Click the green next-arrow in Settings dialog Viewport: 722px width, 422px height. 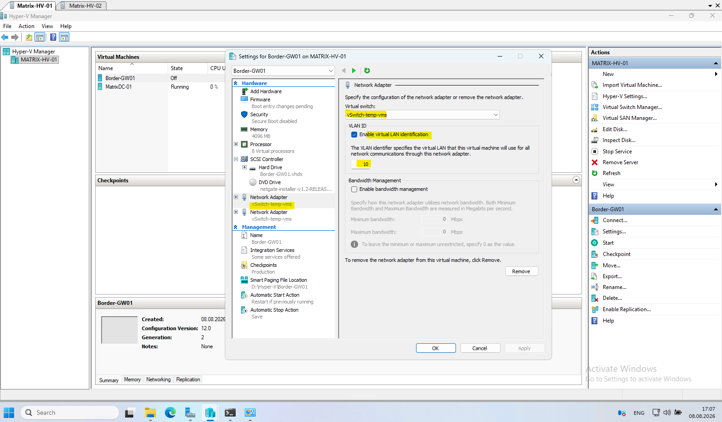[354, 71]
